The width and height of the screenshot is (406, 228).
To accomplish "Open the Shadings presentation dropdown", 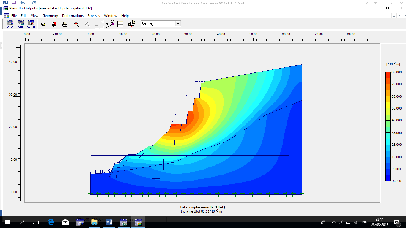I will pos(158,23).
